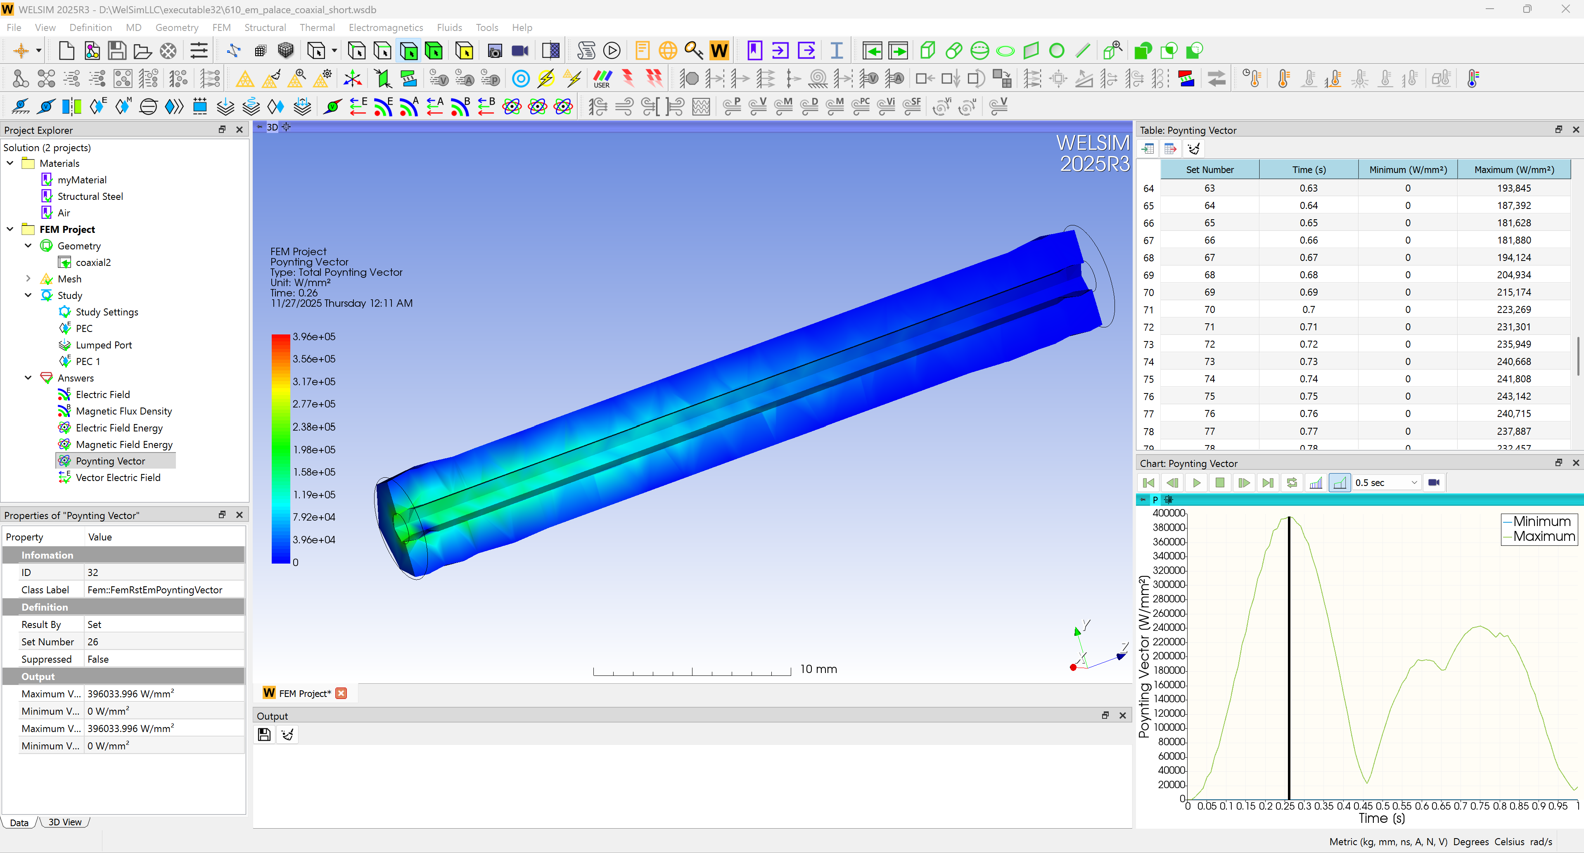The width and height of the screenshot is (1584, 853).
Task: Toggle the select-faces green cube mode
Action: [434, 50]
